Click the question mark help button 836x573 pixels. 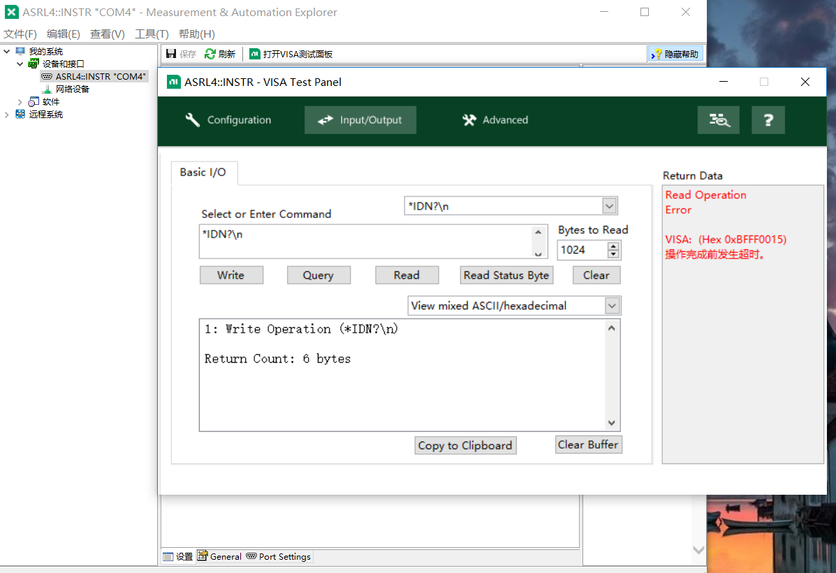click(x=768, y=120)
